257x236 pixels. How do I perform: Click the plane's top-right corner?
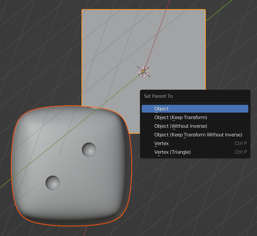pos(205,10)
